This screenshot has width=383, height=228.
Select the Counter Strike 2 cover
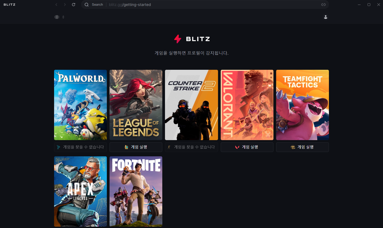[191, 105]
